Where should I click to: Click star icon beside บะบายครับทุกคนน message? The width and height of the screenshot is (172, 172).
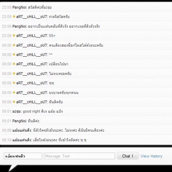click(x=14, y=93)
